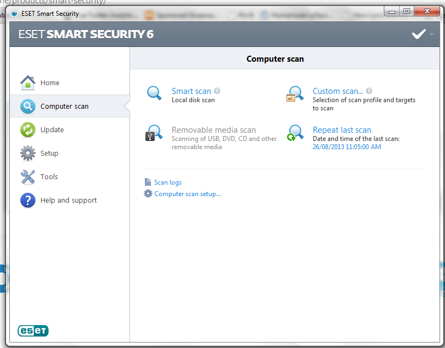
Task: Open dropdown arrow beside the status checkmark
Action: pos(432,34)
